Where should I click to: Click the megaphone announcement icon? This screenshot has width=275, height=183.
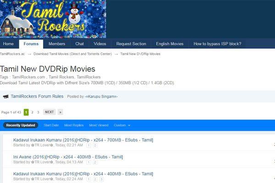(6, 97)
